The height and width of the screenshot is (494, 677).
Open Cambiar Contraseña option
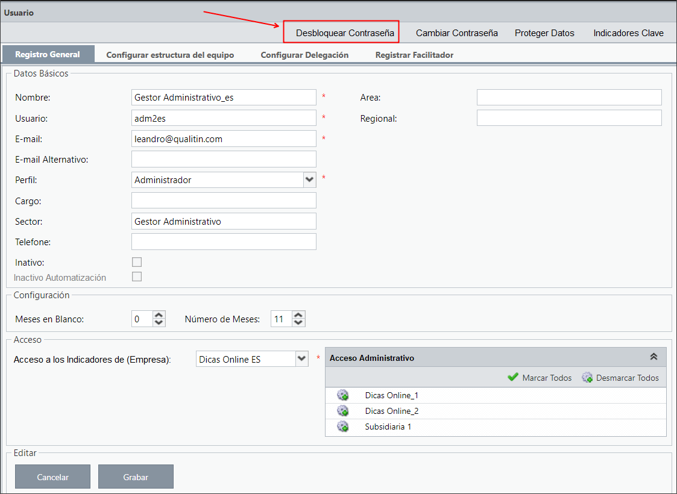click(457, 33)
